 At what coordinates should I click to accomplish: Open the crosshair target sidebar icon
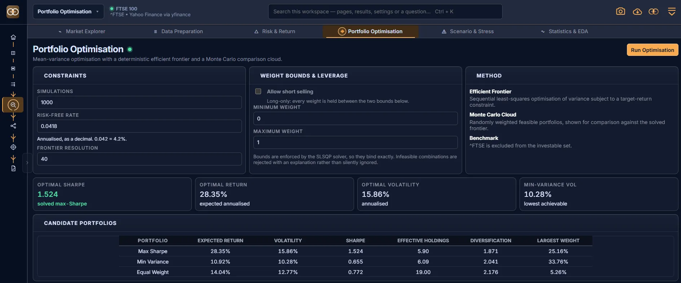point(13,147)
